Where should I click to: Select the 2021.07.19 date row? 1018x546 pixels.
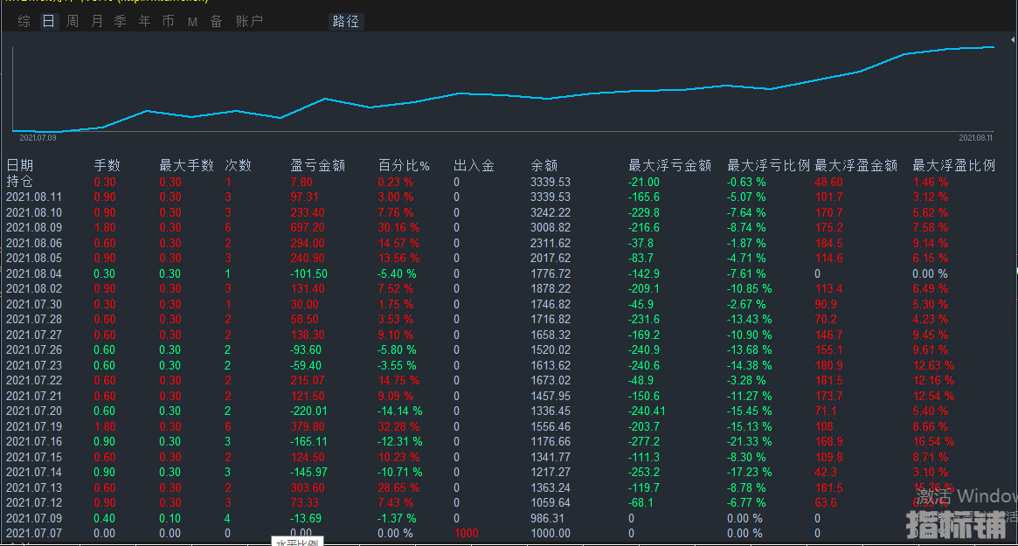[33, 426]
